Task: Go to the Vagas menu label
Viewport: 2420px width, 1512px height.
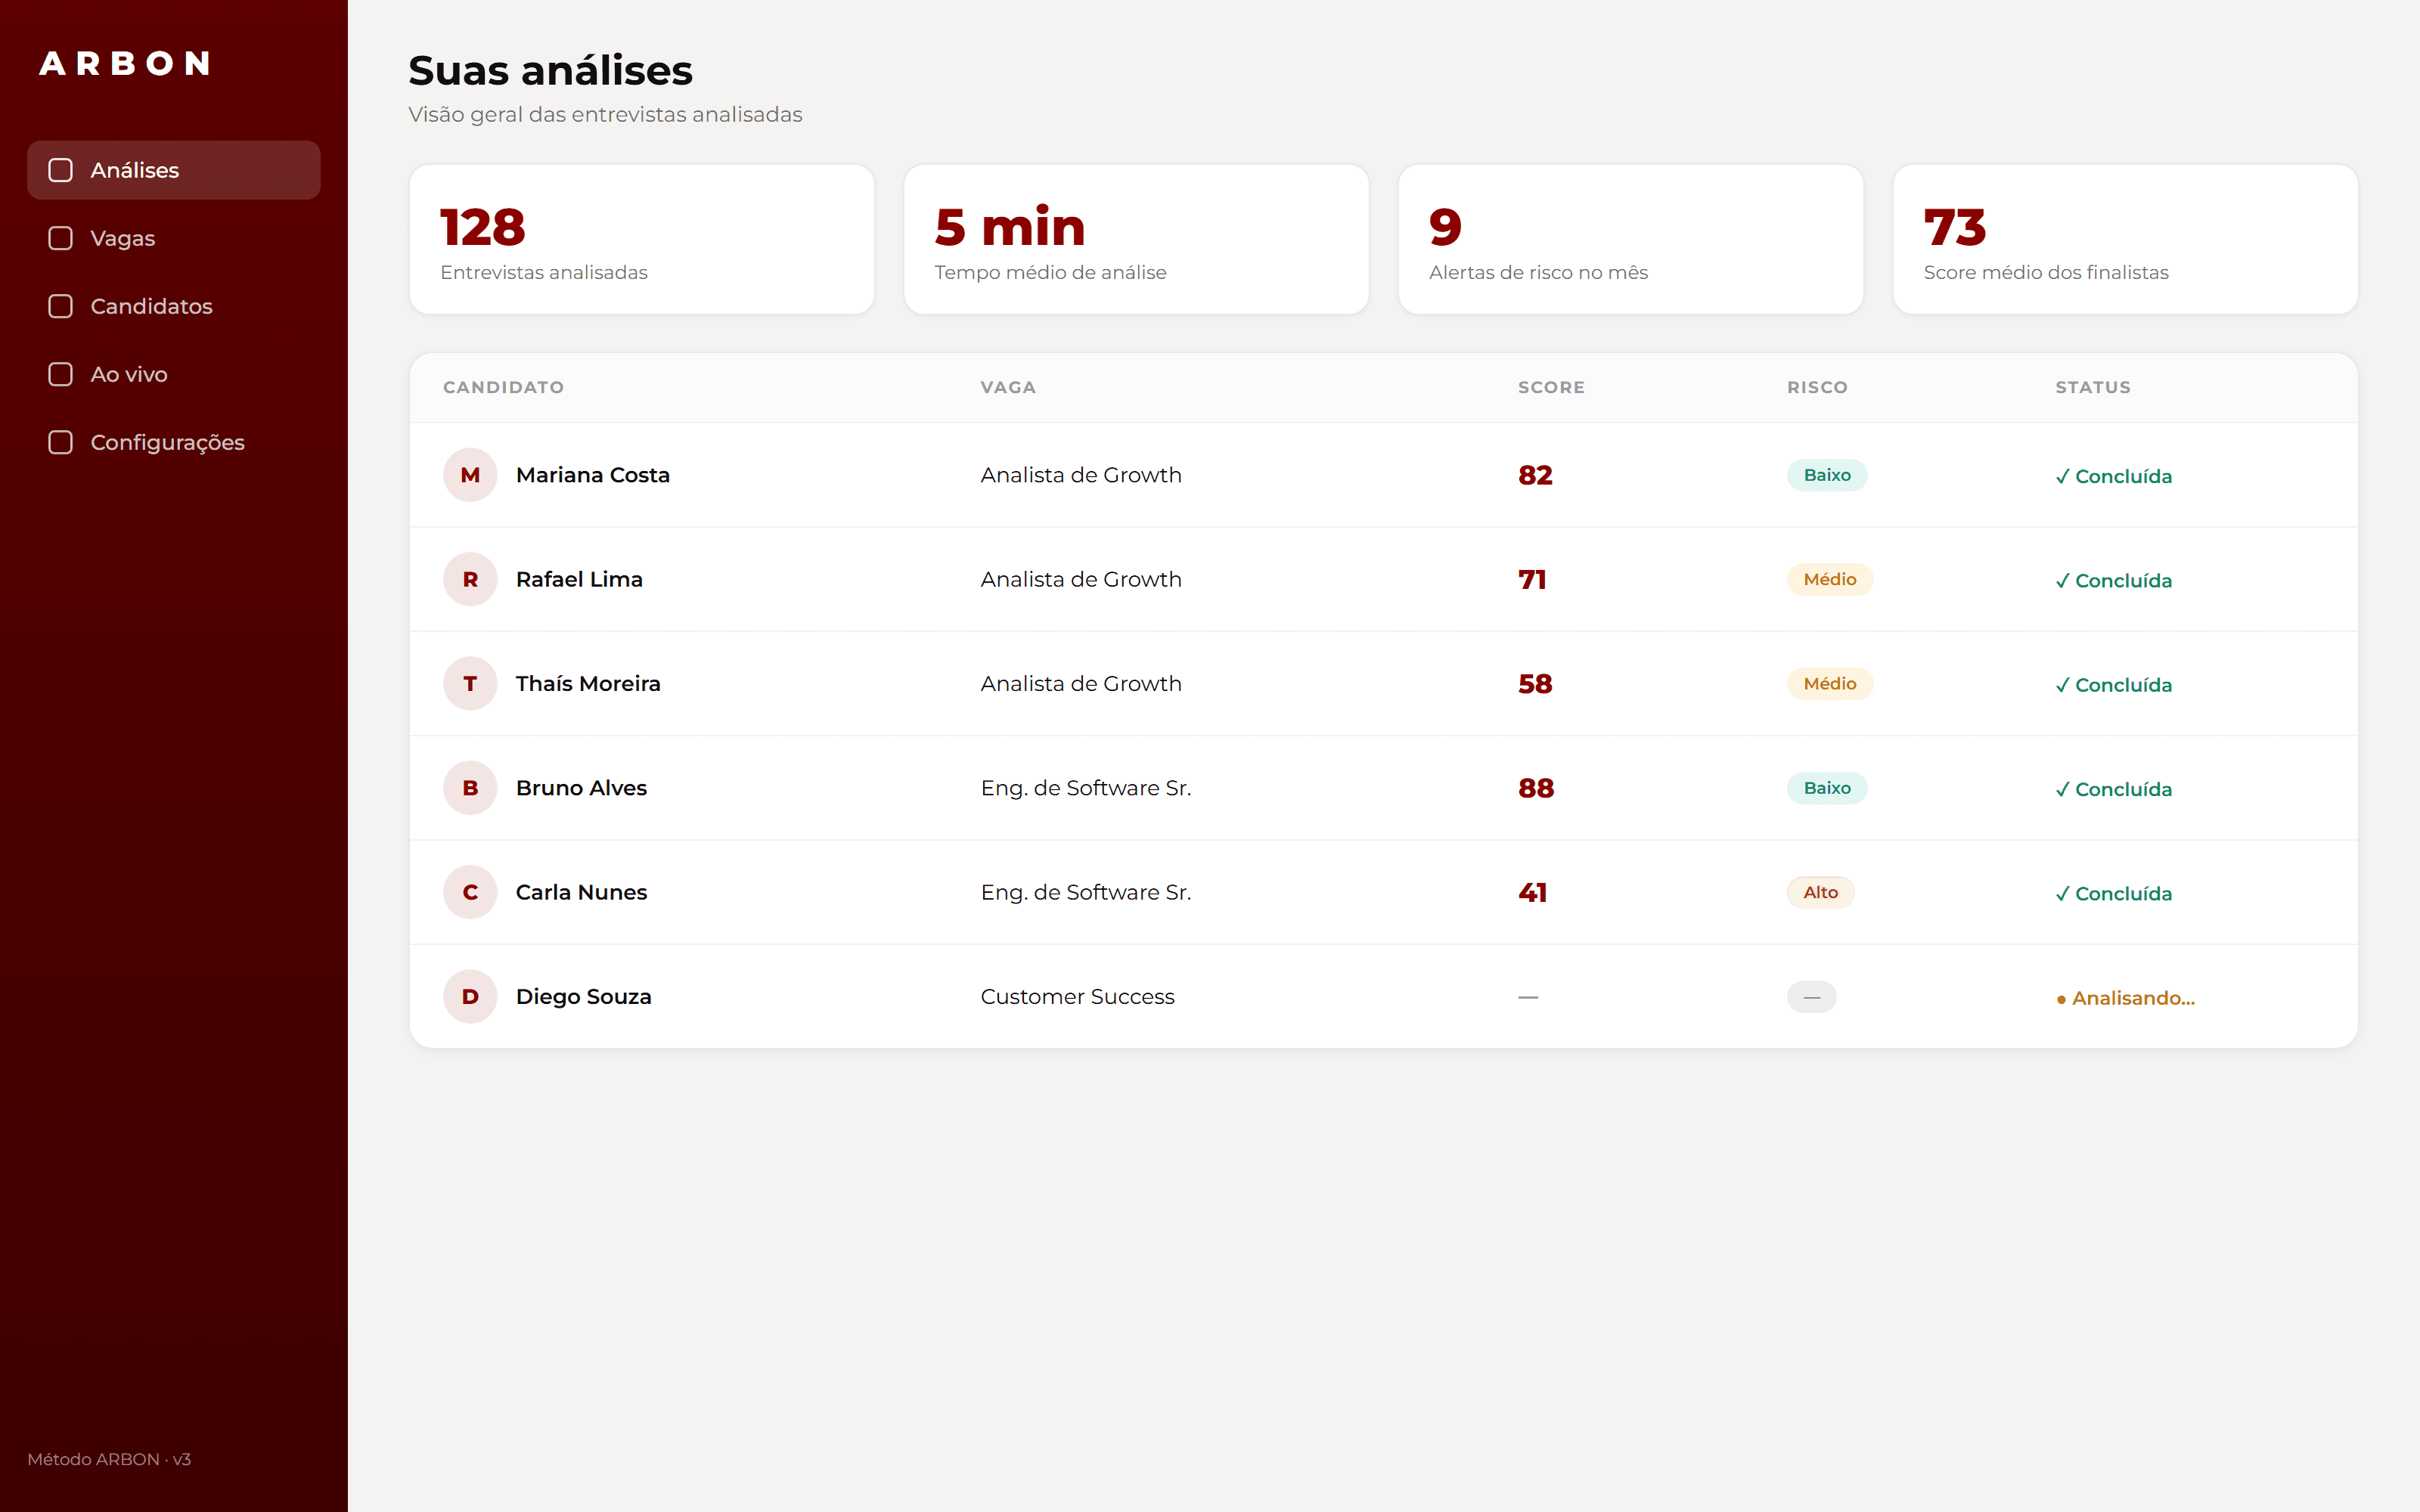Action: click(123, 238)
